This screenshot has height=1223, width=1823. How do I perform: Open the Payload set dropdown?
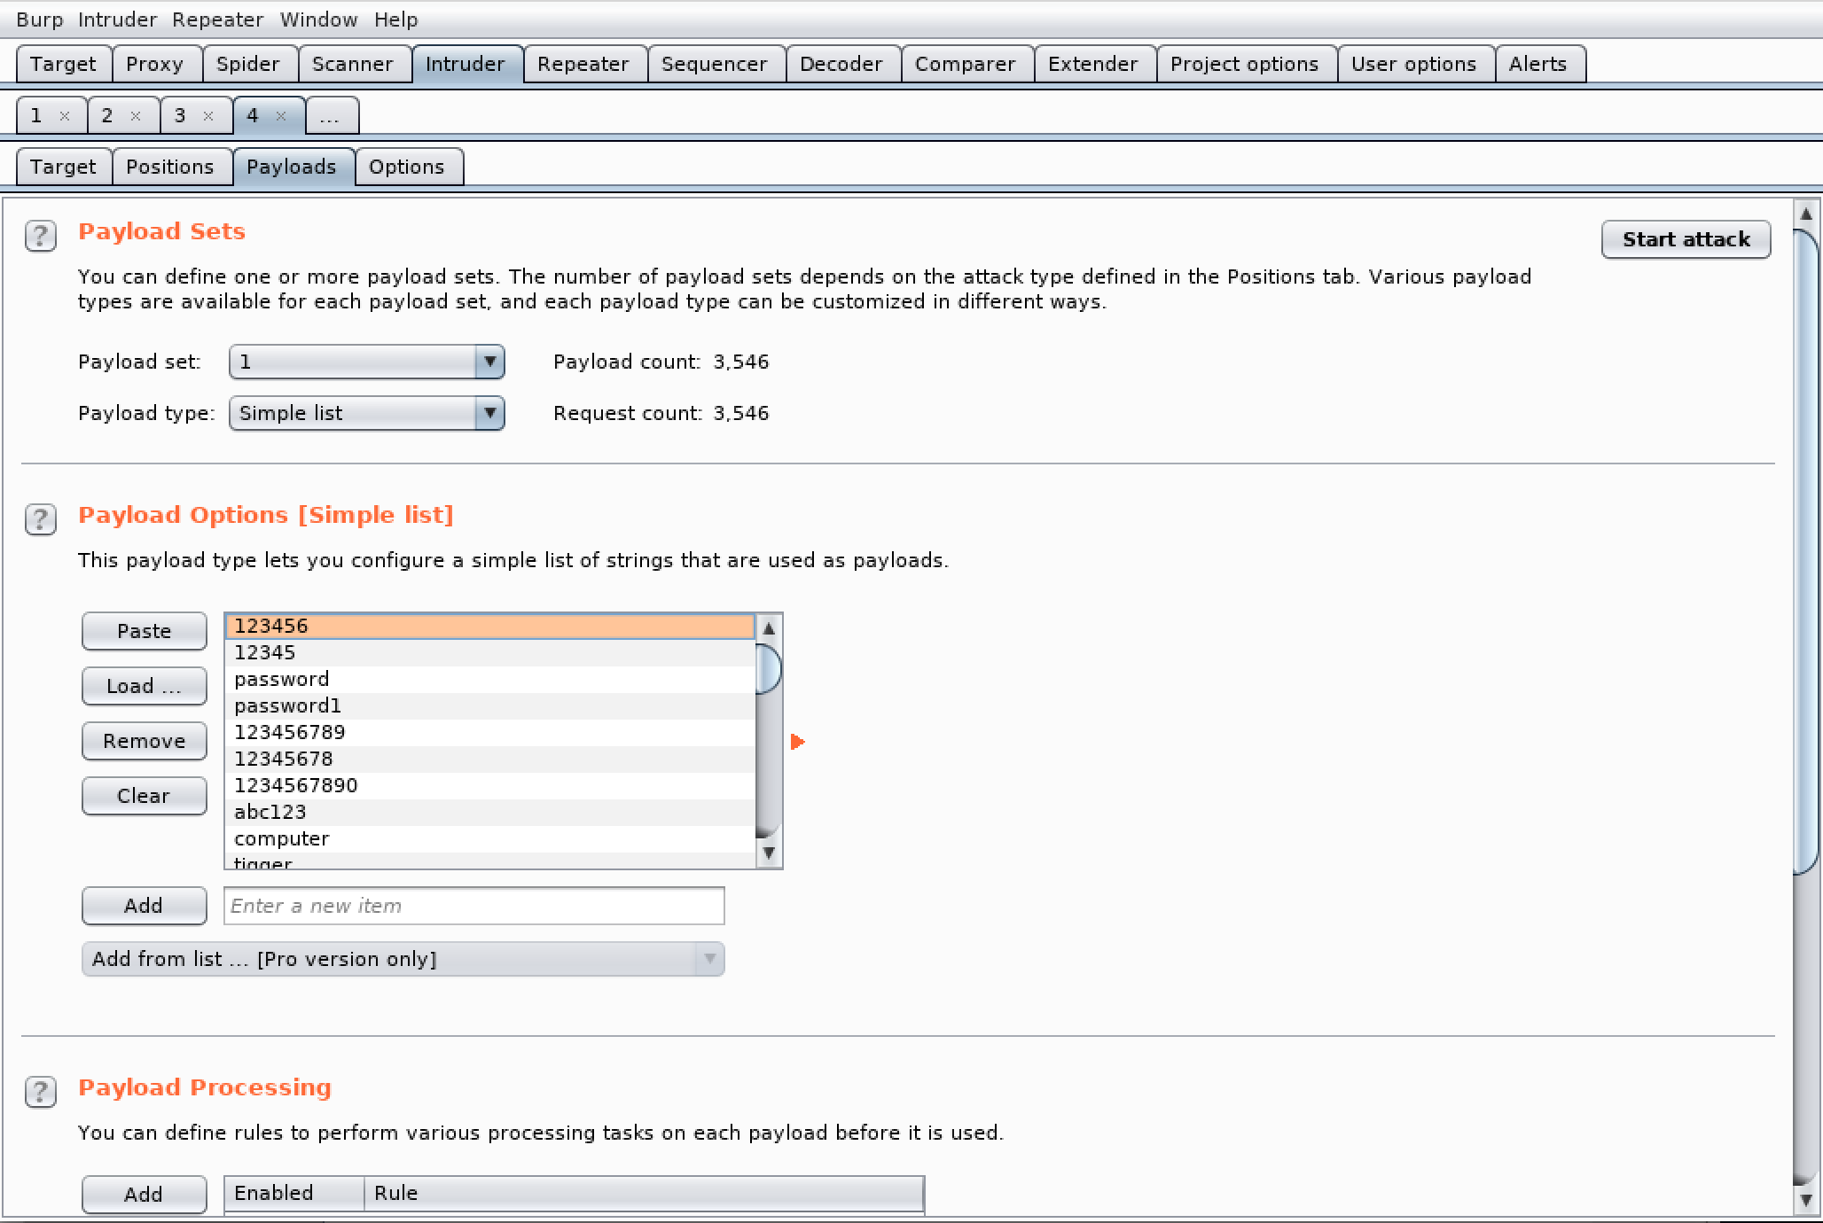tap(366, 362)
